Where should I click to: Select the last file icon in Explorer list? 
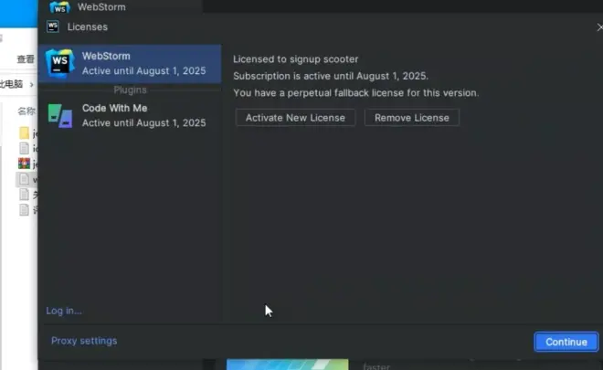(x=25, y=210)
